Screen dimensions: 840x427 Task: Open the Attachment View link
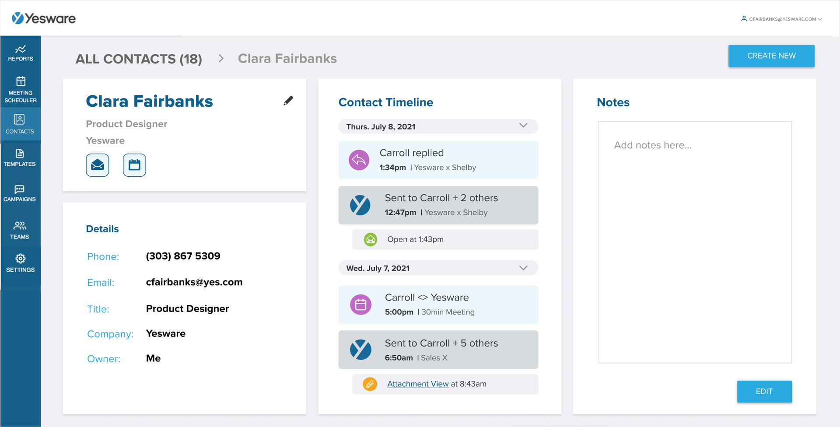pyautogui.click(x=418, y=384)
